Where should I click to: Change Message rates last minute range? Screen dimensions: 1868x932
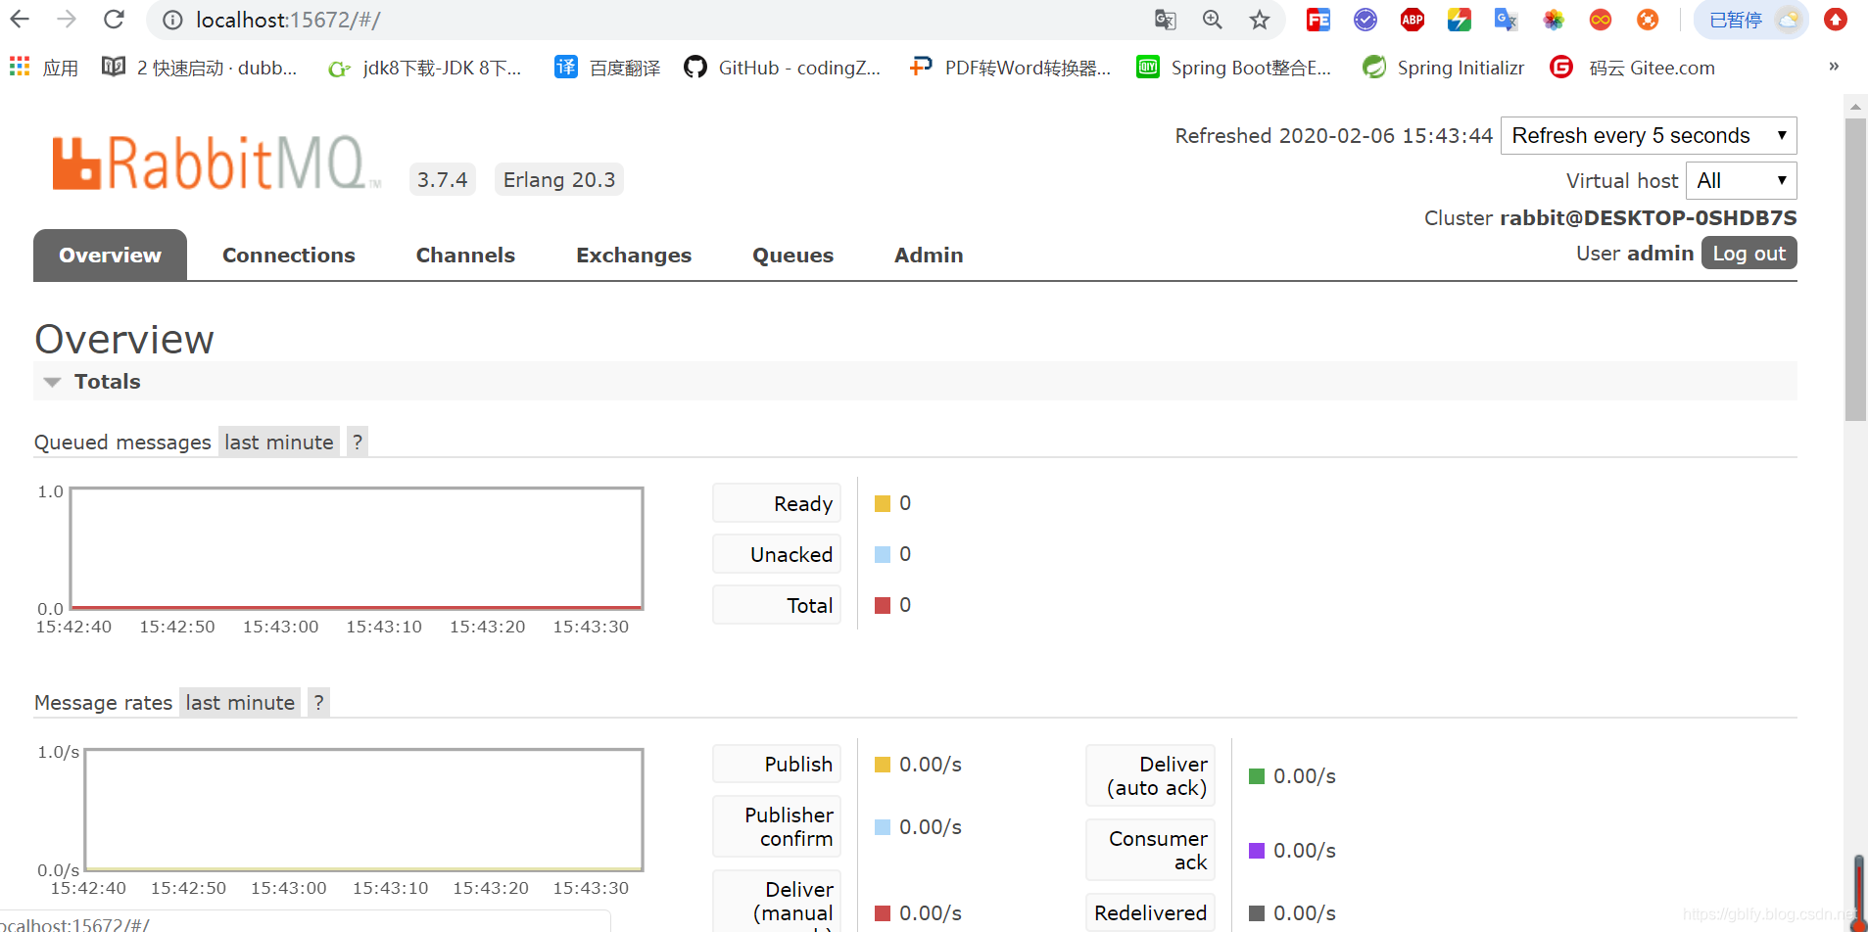pyautogui.click(x=240, y=703)
